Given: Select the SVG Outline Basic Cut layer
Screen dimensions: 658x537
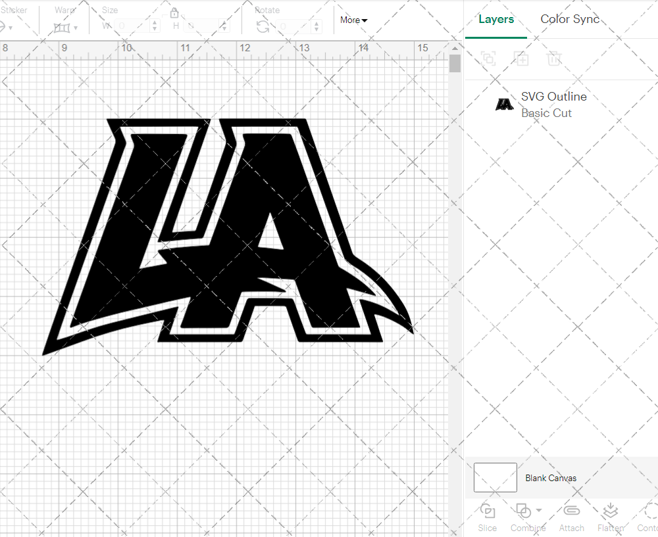Looking at the screenshot, I should pyautogui.click(x=559, y=105).
